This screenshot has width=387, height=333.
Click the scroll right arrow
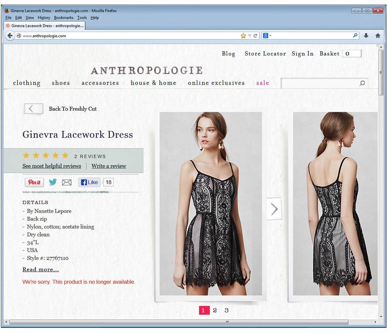[x=375, y=322]
